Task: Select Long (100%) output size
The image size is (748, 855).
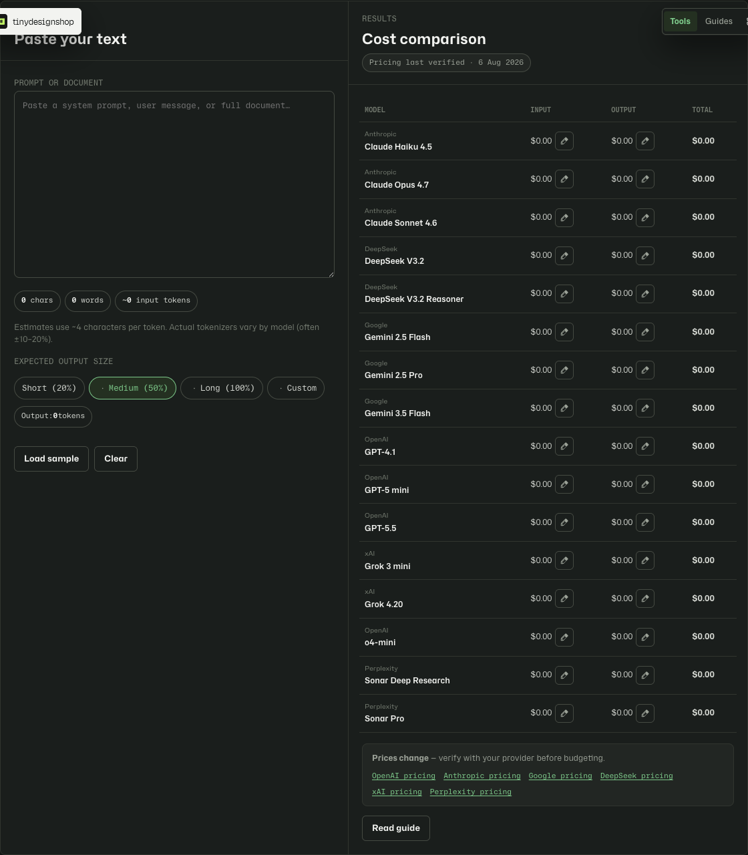Action: (222, 388)
